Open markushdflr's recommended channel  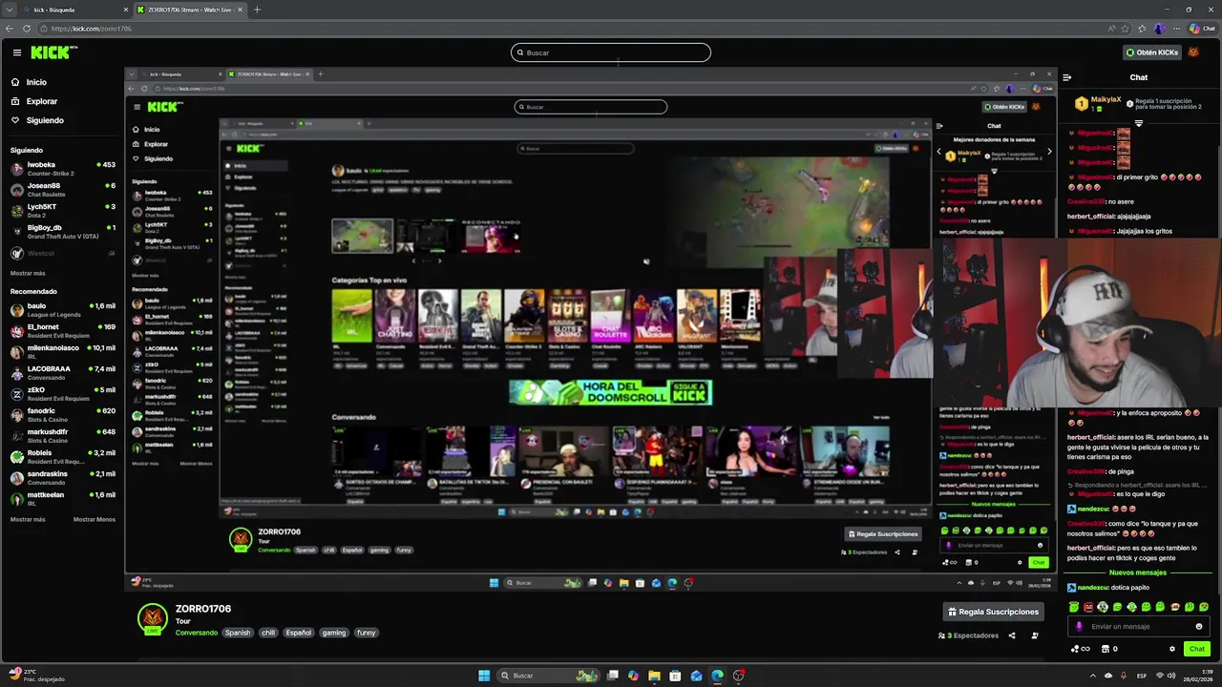[62, 435]
